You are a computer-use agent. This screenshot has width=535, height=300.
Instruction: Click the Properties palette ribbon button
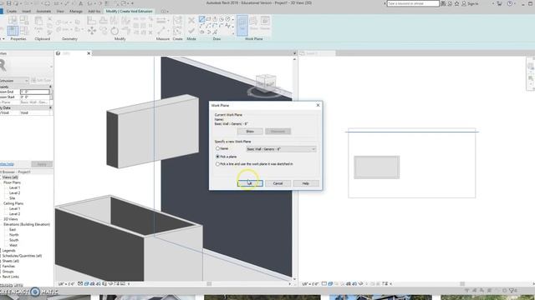[13, 31]
